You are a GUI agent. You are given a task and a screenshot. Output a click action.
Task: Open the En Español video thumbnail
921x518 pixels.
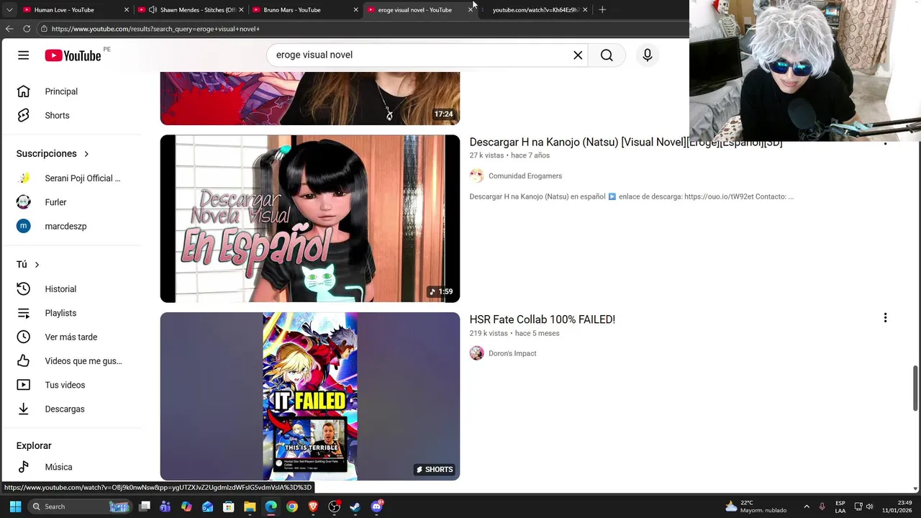(x=309, y=219)
